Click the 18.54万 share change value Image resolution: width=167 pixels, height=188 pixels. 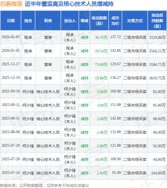(x=101, y=51)
